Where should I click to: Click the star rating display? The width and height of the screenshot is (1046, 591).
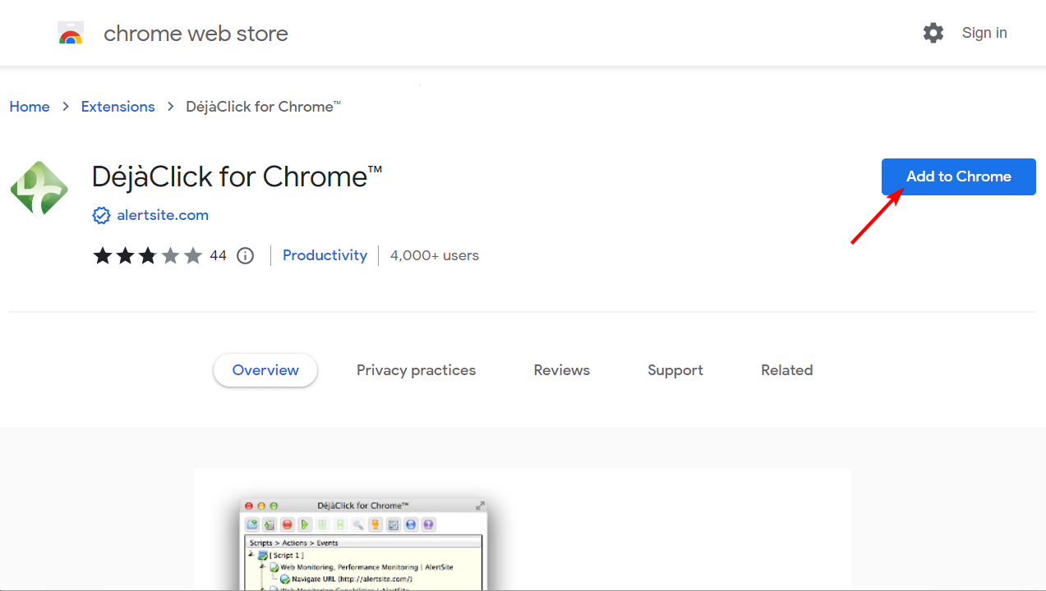(x=148, y=255)
